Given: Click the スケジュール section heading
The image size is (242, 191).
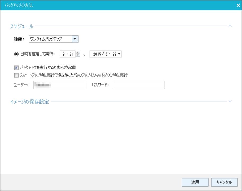Looking at the screenshot, I should coord(21,26).
